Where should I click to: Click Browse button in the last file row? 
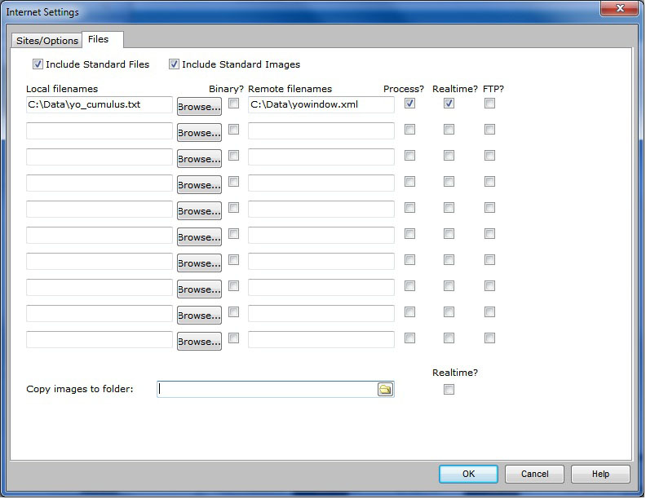[199, 342]
